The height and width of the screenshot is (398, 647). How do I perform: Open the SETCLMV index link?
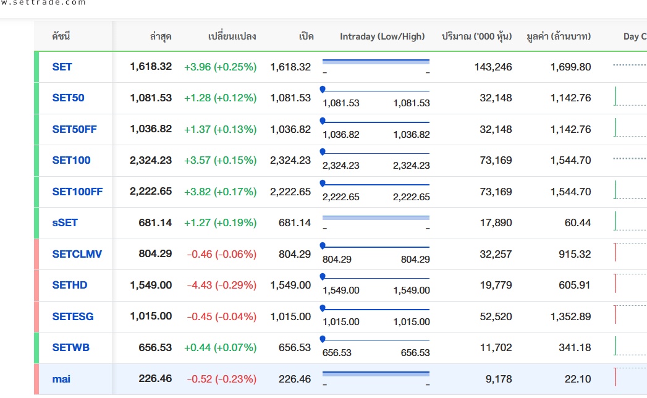tap(77, 254)
